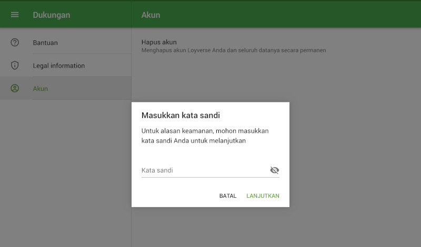This screenshot has width=421, height=247.
Task: Toggle password visibility eye icon
Action: click(274, 170)
